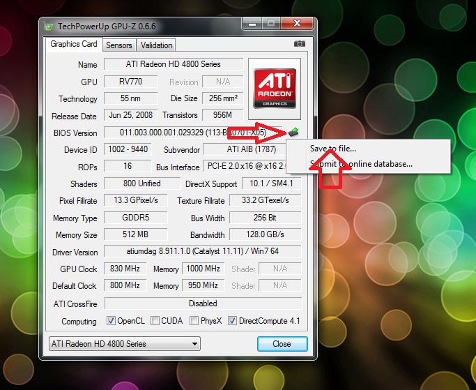Screen dimensions: 476x390
Task: Click the Pixel Fillrate value 13.3 GPixel/s
Action: (136, 200)
